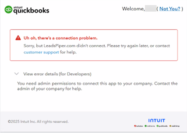Click the red warning triangle icon
This screenshot has height=133, width=187.
[x=18, y=38]
